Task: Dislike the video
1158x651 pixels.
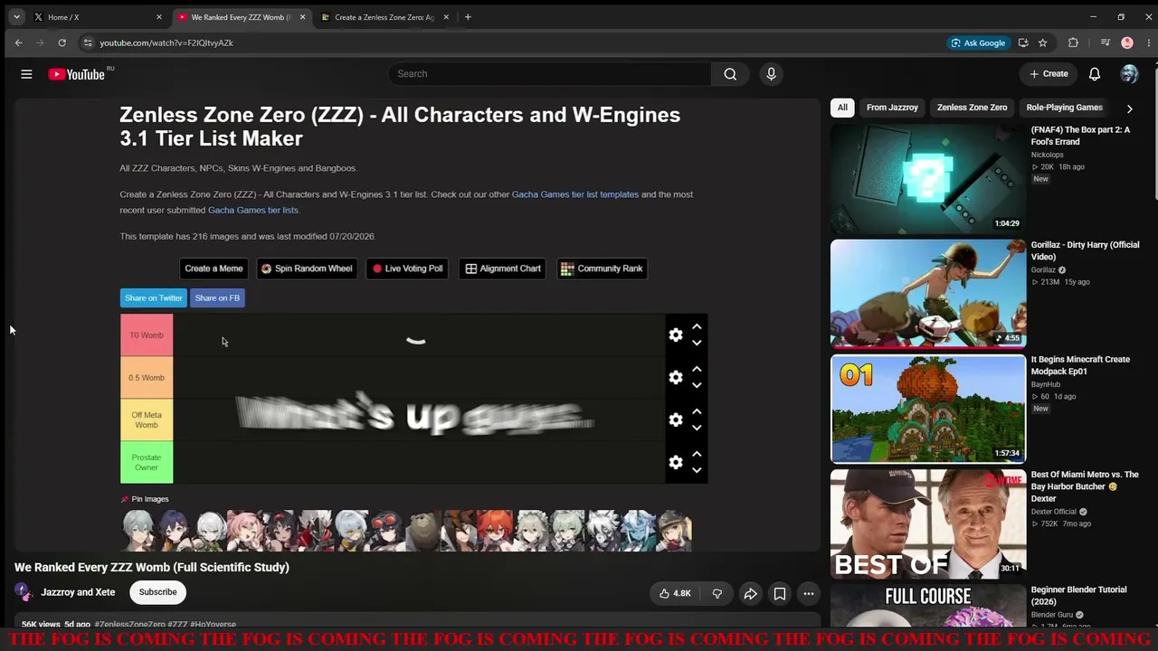Action: click(x=717, y=594)
